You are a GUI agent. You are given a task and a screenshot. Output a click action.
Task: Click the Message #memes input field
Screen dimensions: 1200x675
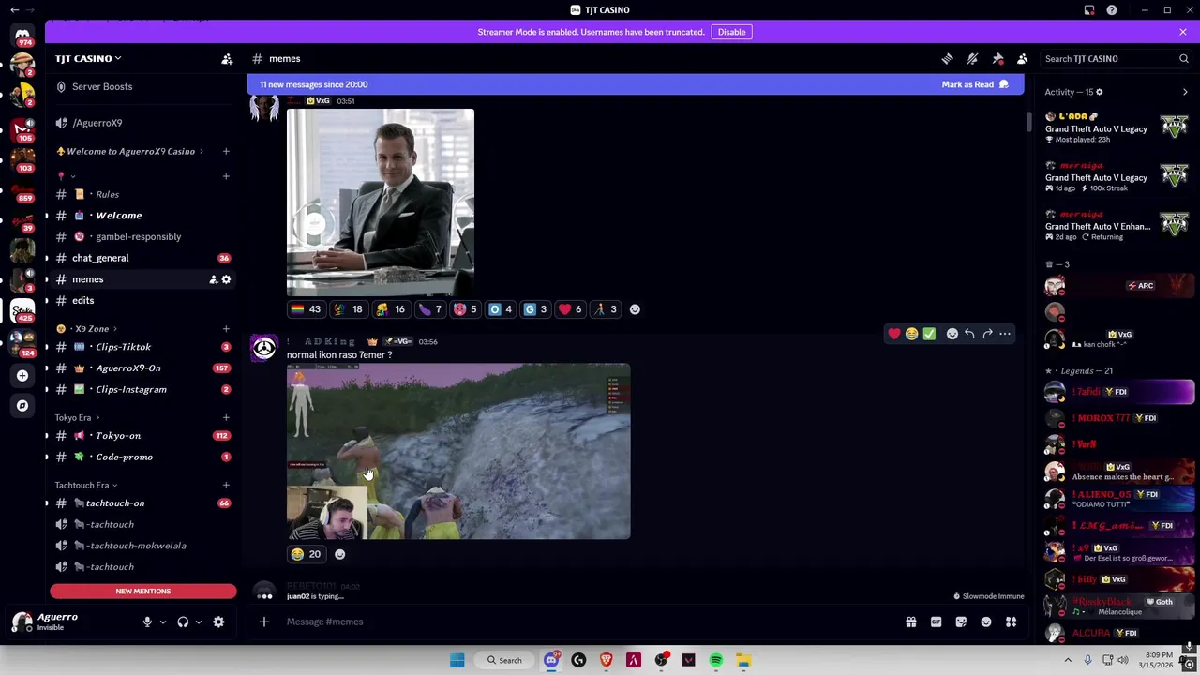coord(591,622)
